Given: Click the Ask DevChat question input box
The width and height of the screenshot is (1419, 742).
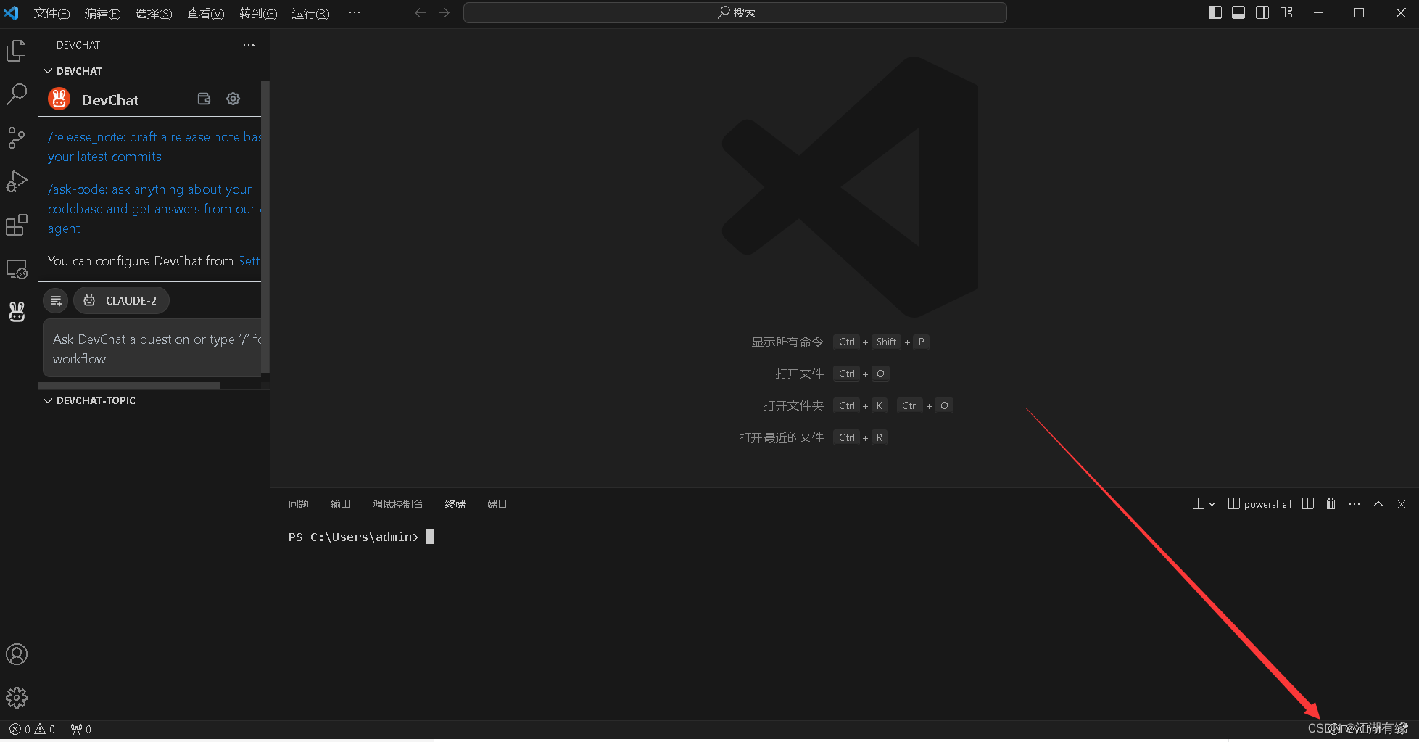Looking at the screenshot, I should pyautogui.click(x=152, y=348).
